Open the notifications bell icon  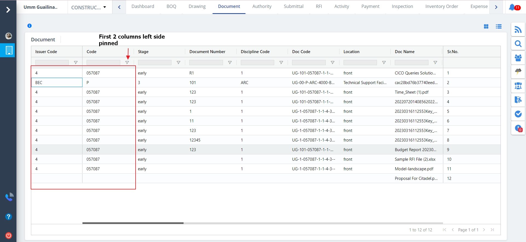pyautogui.click(x=512, y=7)
